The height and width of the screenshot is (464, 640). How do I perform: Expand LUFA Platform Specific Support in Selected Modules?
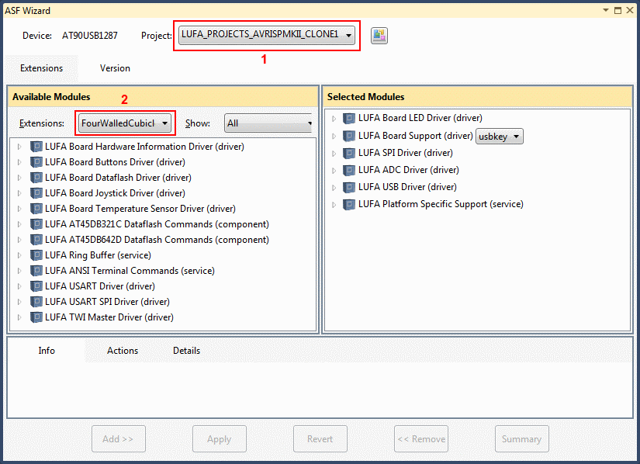(334, 203)
